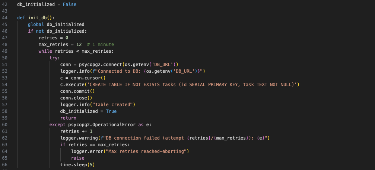Viewport: 375px width, 170px height.
Task: Click the return statement on line 59
Action: click(x=68, y=118)
